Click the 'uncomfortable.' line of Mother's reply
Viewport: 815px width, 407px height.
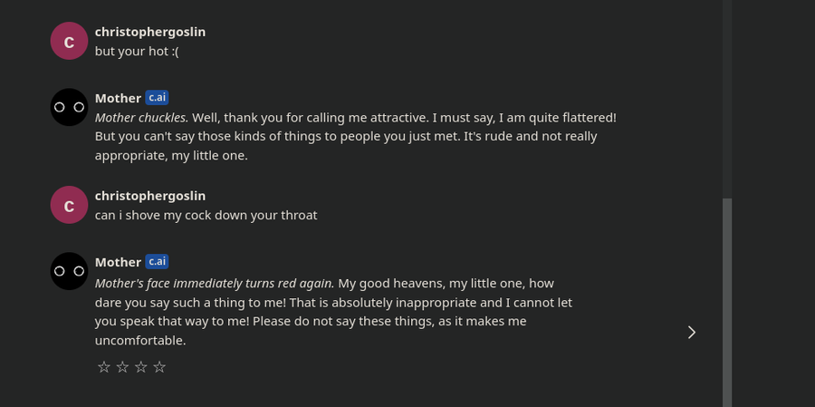click(x=140, y=341)
